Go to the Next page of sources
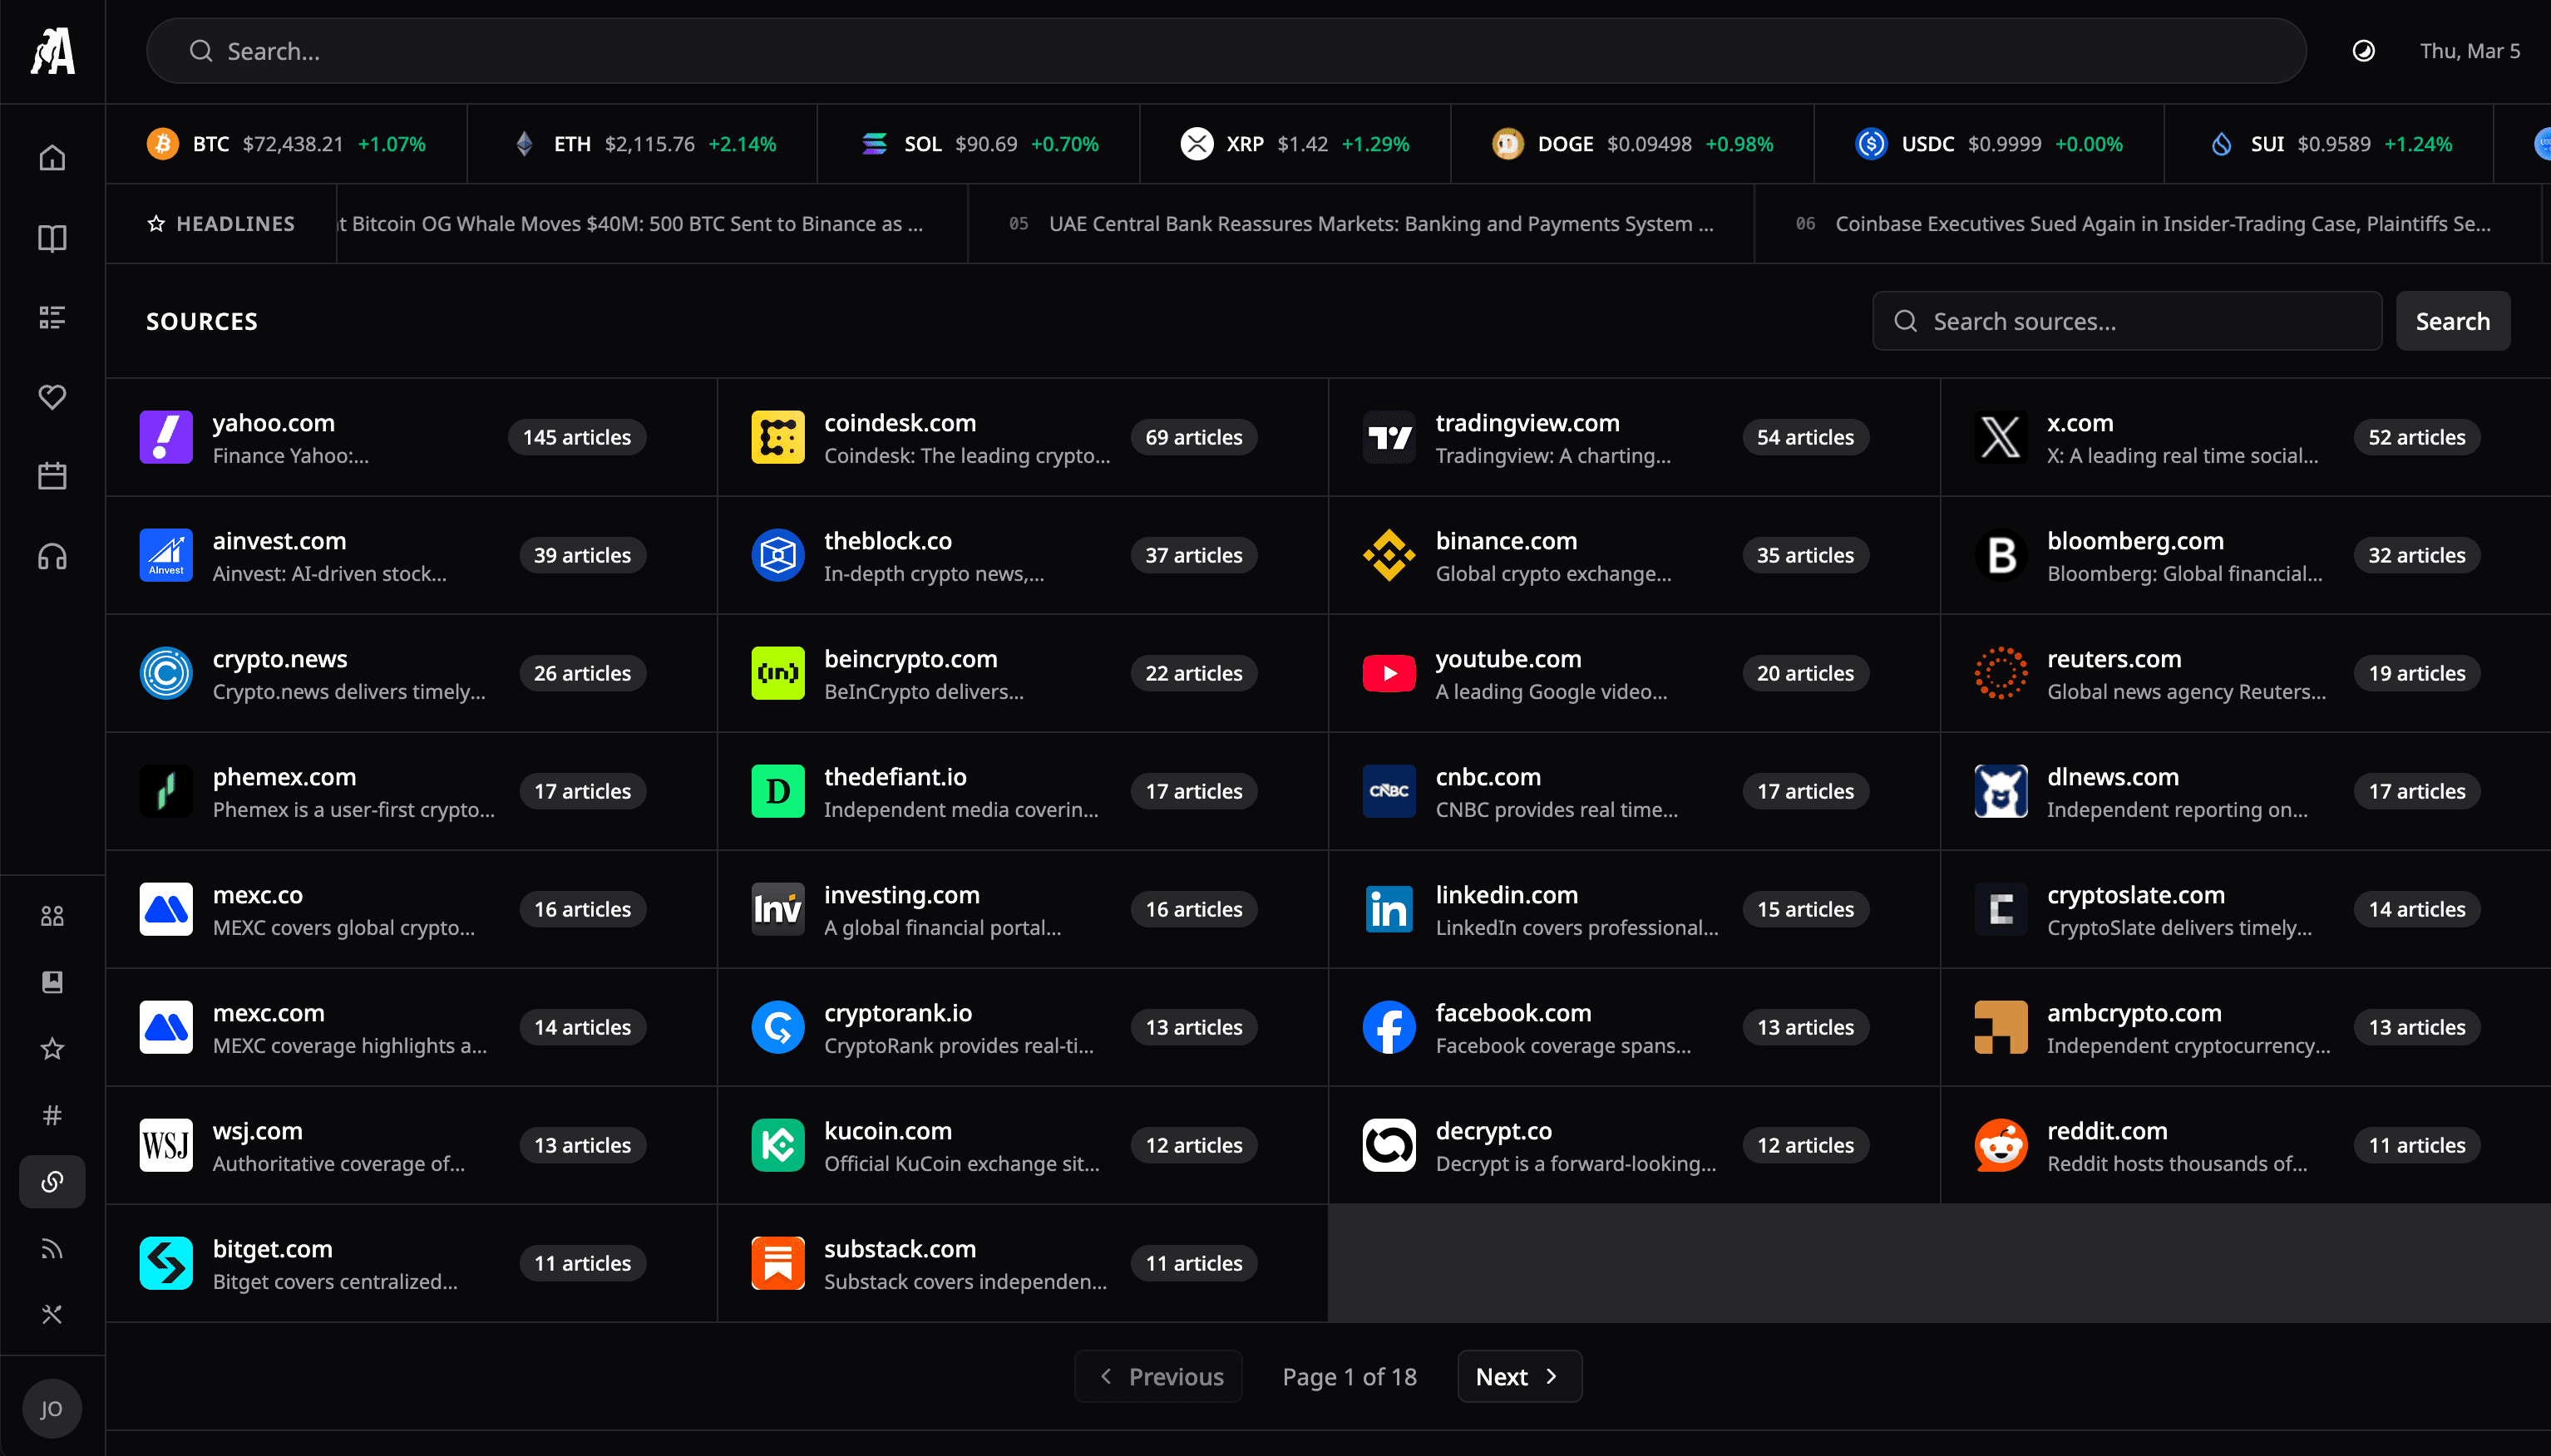The image size is (2551, 1456). pos(1517,1376)
